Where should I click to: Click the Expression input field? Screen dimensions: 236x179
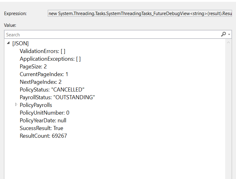(140, 13)
